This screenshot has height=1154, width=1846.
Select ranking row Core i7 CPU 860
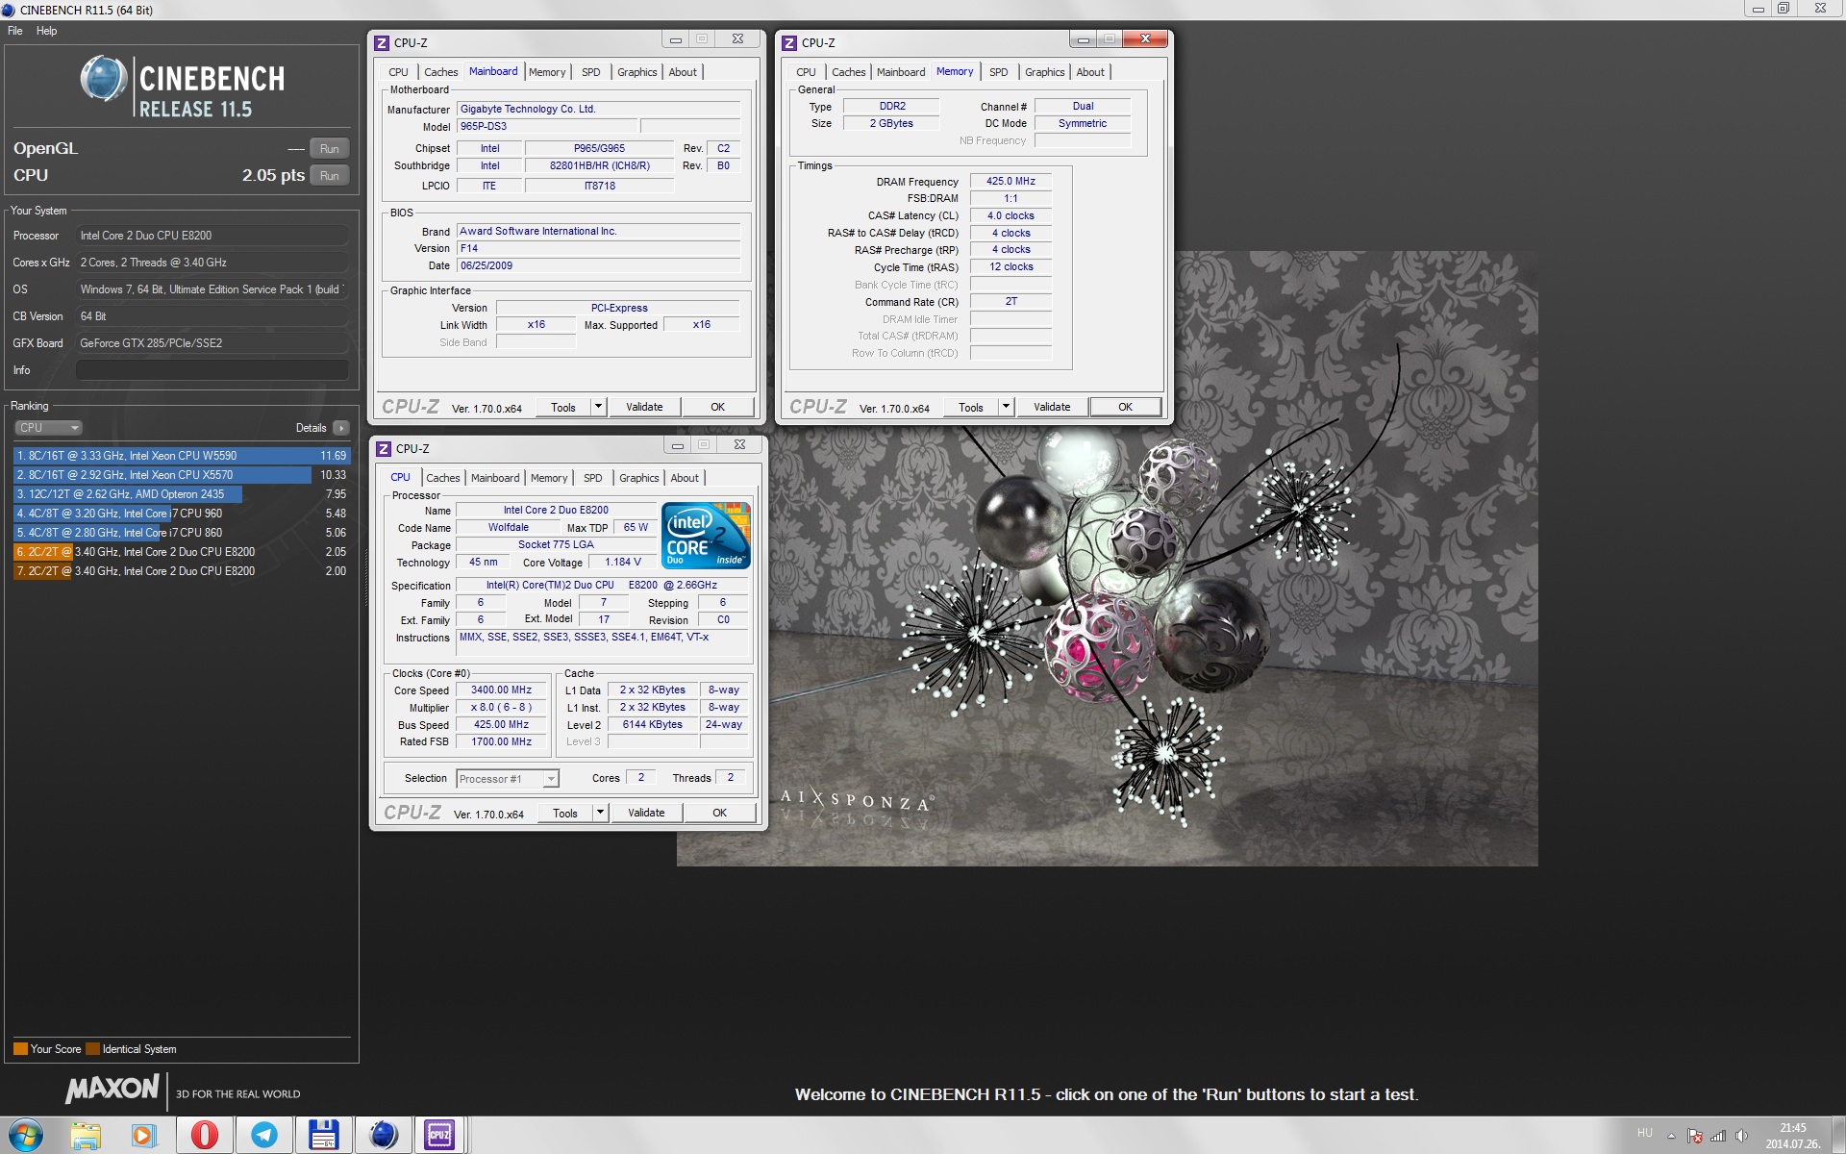(182, 533)
